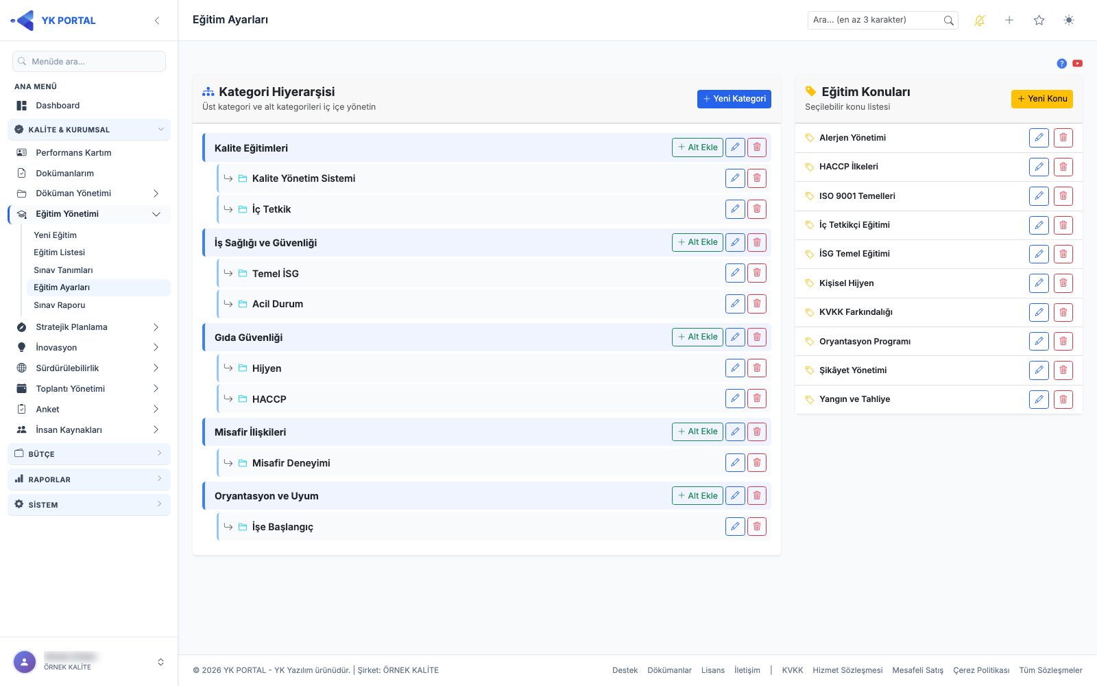Collapse the sidebar with the arrow
This screenshot has width=1097, height=686.
(157, 21)
